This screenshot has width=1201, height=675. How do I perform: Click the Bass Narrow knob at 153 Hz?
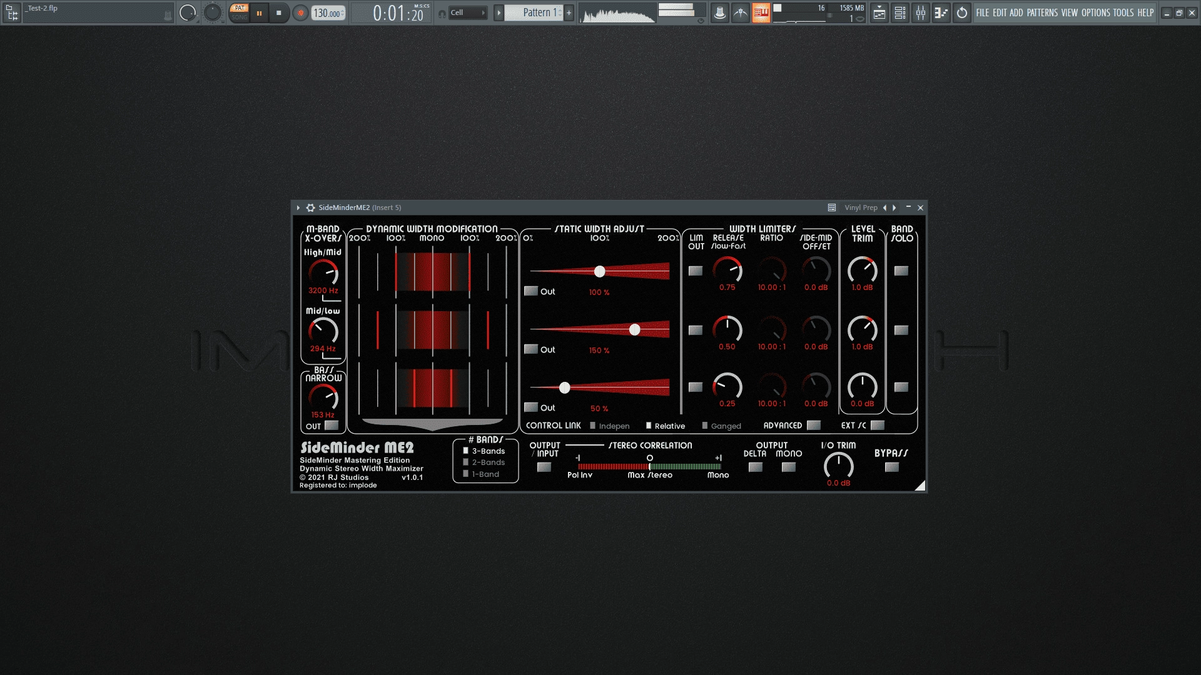[x=323, y=397]
